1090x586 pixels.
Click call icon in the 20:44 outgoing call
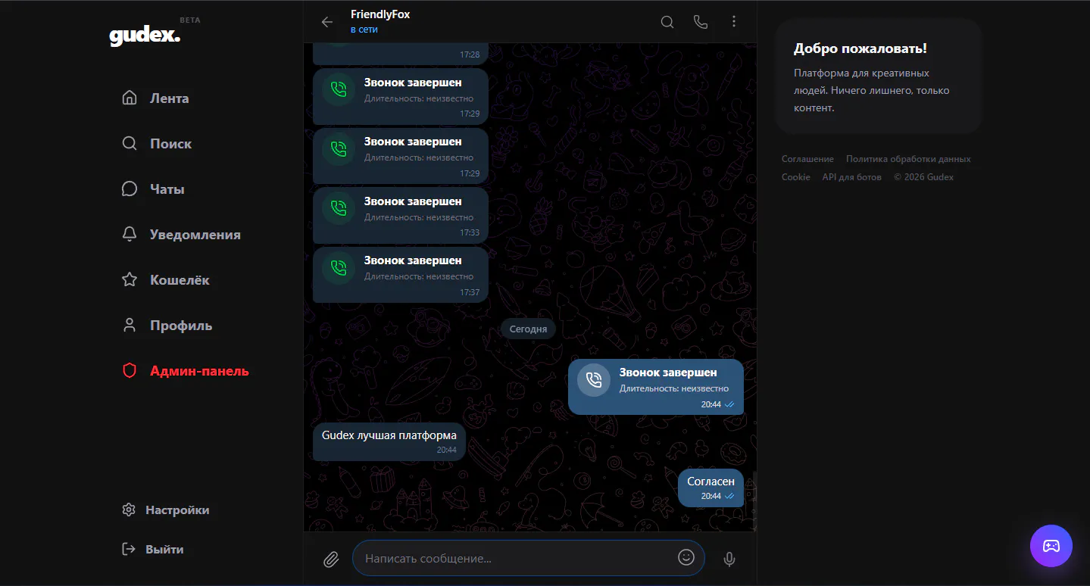[x=594, y=380]
